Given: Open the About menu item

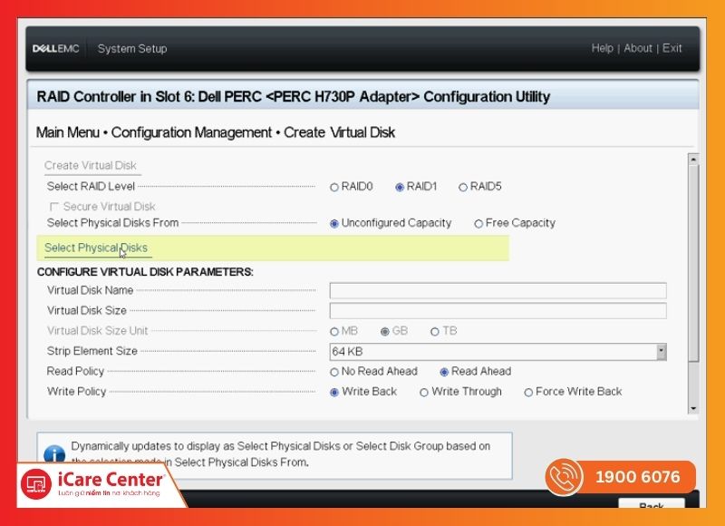Looking at the screenshot, I should coord(638,48).
